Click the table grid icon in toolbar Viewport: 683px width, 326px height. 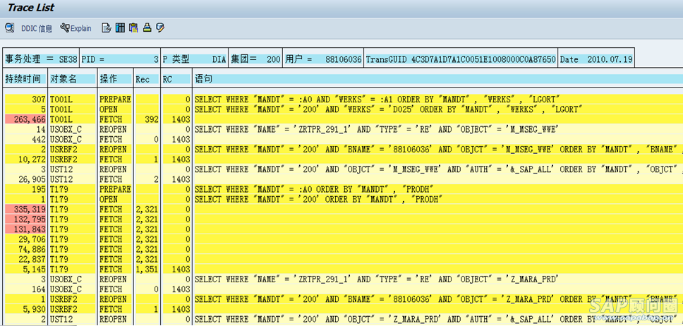pyautogui.click(x=120, y=28)
